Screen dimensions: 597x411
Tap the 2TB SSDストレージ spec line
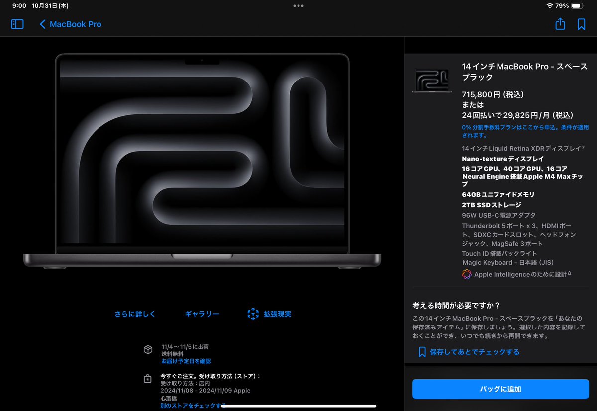492,205
